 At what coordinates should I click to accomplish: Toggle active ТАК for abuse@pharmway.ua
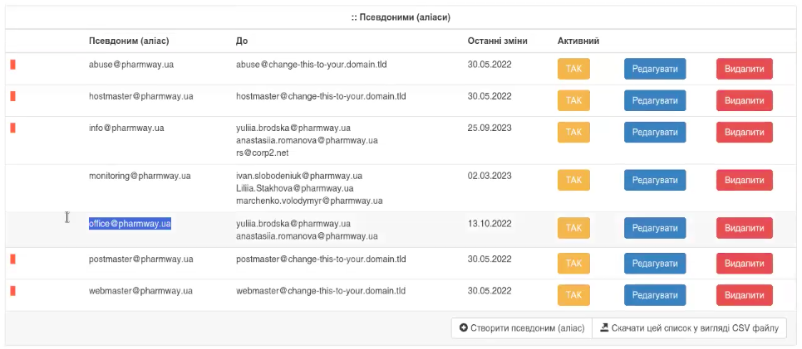pyautogui.click(x=573, y=69)
